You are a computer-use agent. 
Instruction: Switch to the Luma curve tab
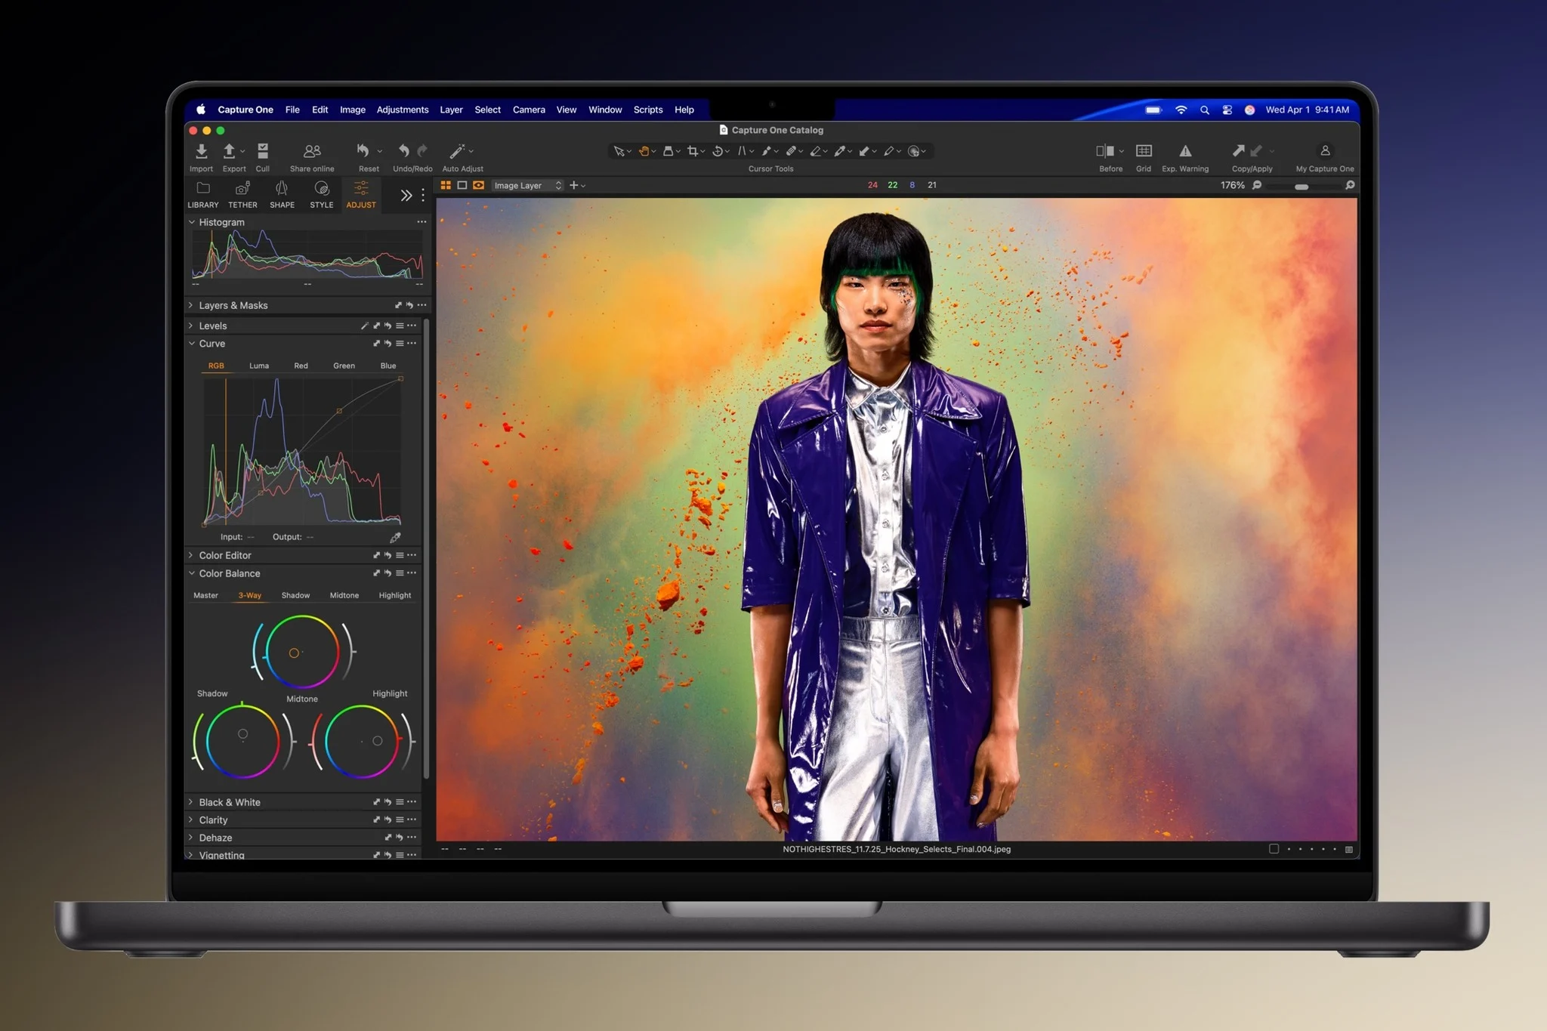point(259,366)
